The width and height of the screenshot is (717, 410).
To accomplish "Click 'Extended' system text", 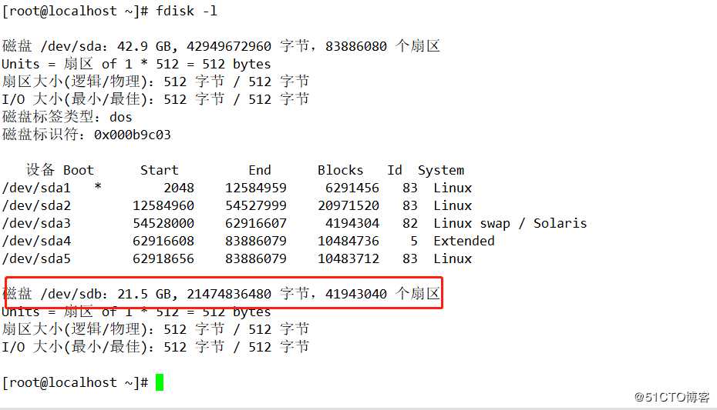I will pyautogui.click(x=463, y=241).
